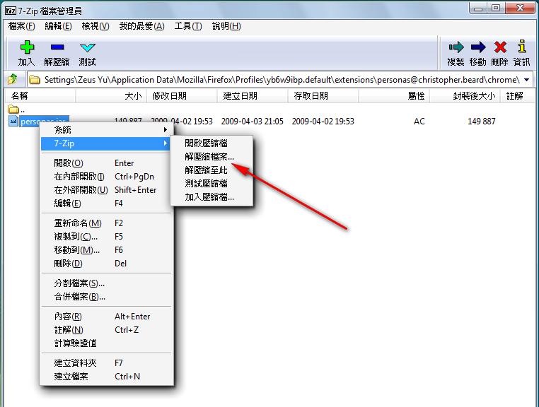
Task: Click the 7z app icon in the title bar
Action: point(11,11)
